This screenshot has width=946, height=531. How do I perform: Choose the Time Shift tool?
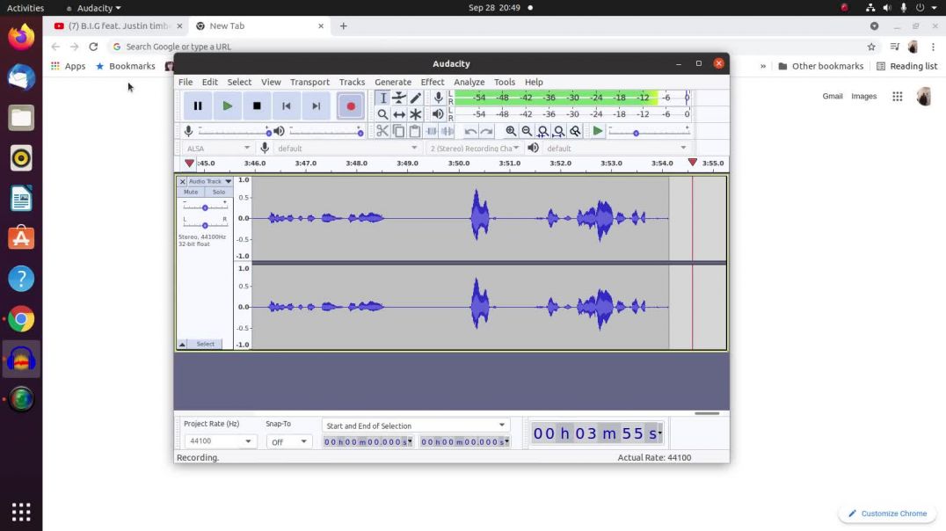(x=399, y=114)
